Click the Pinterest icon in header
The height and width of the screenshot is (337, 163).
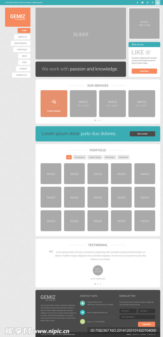153,3
